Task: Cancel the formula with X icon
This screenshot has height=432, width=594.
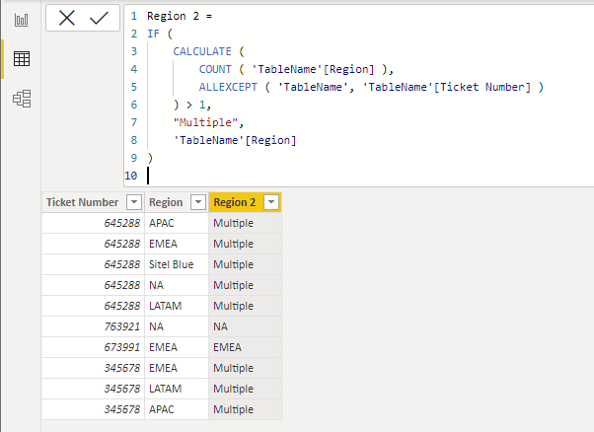Action: (67, 18)
